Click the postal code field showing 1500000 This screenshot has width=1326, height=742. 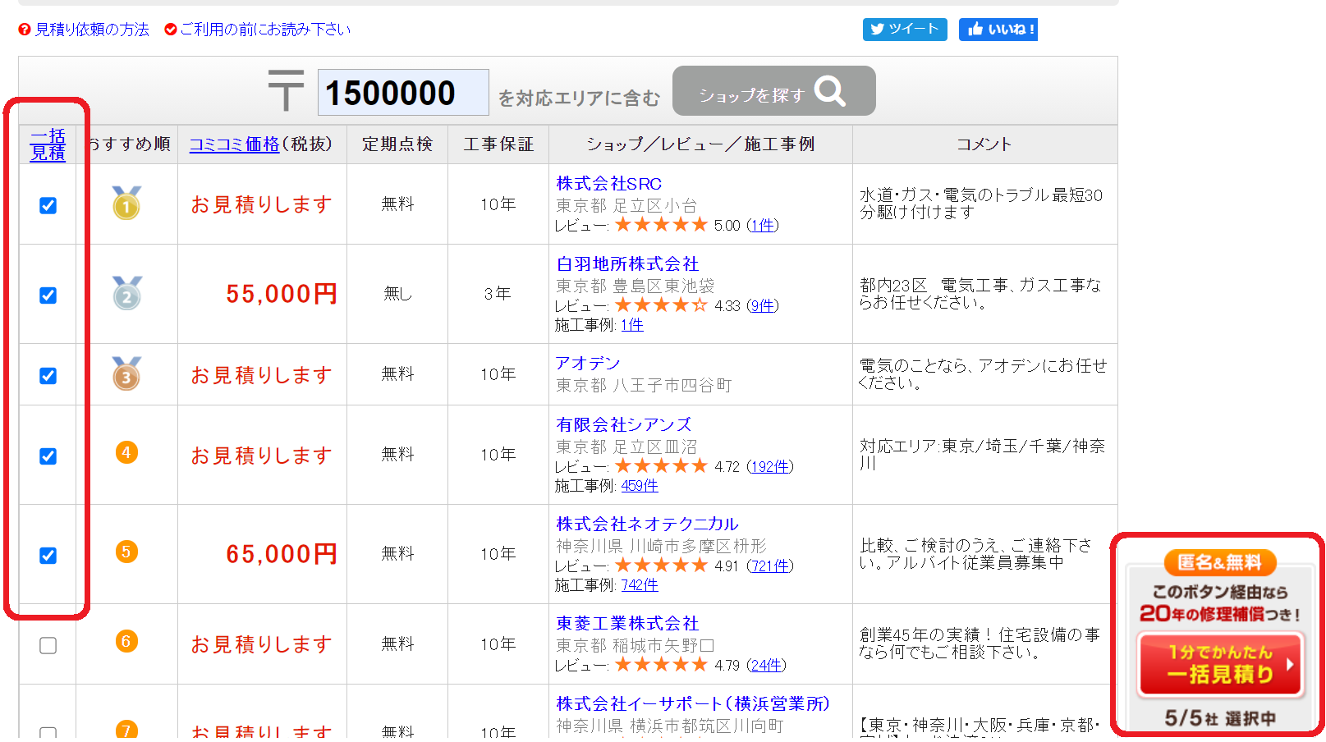tap(403, 93)
